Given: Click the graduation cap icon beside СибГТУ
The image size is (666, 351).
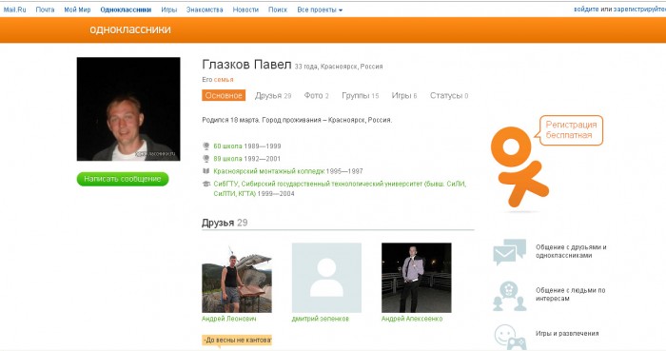Looking at the screenshot, I should point(206,184).
